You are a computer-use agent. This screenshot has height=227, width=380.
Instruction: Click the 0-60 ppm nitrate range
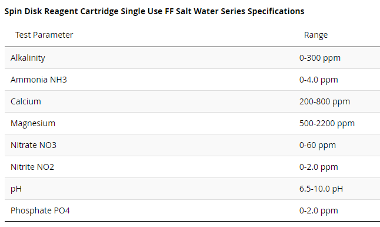318,145
